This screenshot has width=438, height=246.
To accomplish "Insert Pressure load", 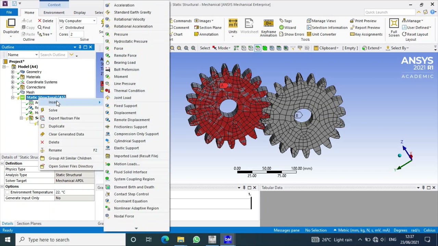I will point(121,34).
